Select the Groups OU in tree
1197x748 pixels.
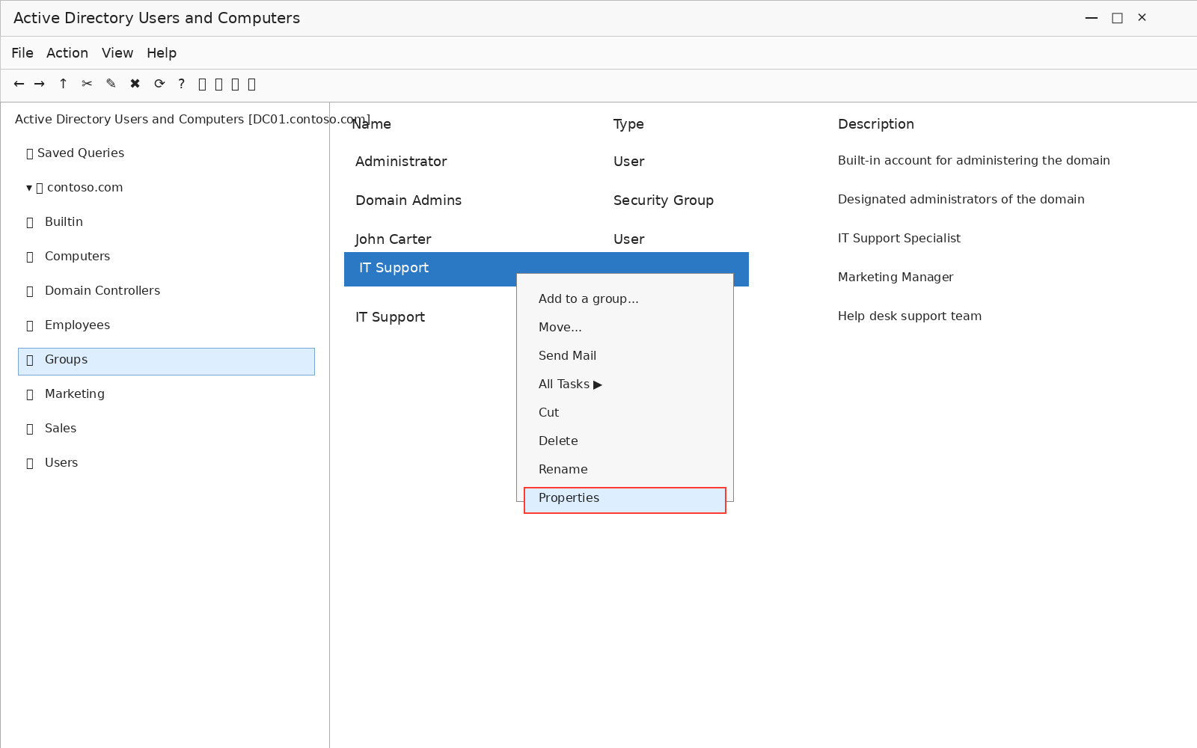coord(166,361)
